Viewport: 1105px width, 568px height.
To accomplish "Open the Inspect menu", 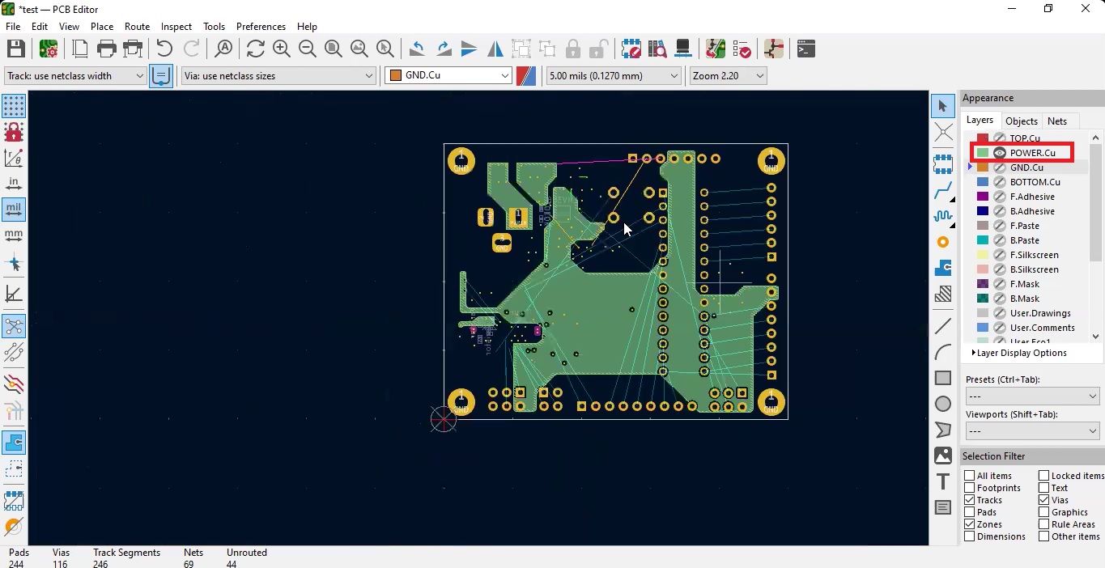I will click(x=176, y=27).
